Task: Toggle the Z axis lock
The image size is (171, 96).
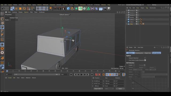Action: coord(46,9)
